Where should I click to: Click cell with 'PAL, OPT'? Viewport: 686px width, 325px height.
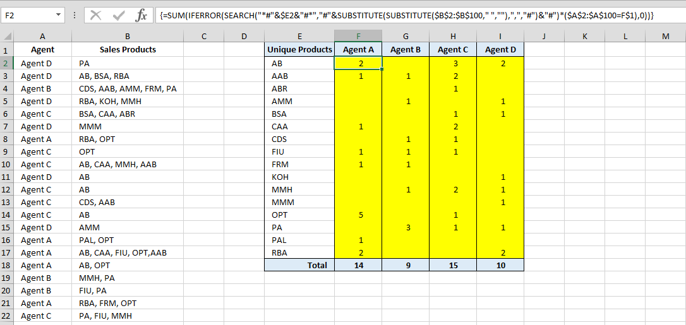128,240
